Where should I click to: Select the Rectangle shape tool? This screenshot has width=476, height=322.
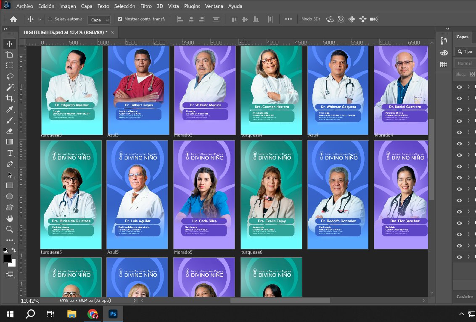10,186
